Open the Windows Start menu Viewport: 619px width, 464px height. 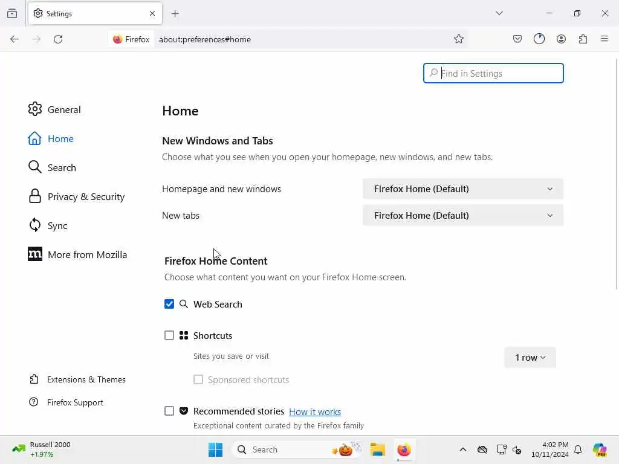point(215,449)
